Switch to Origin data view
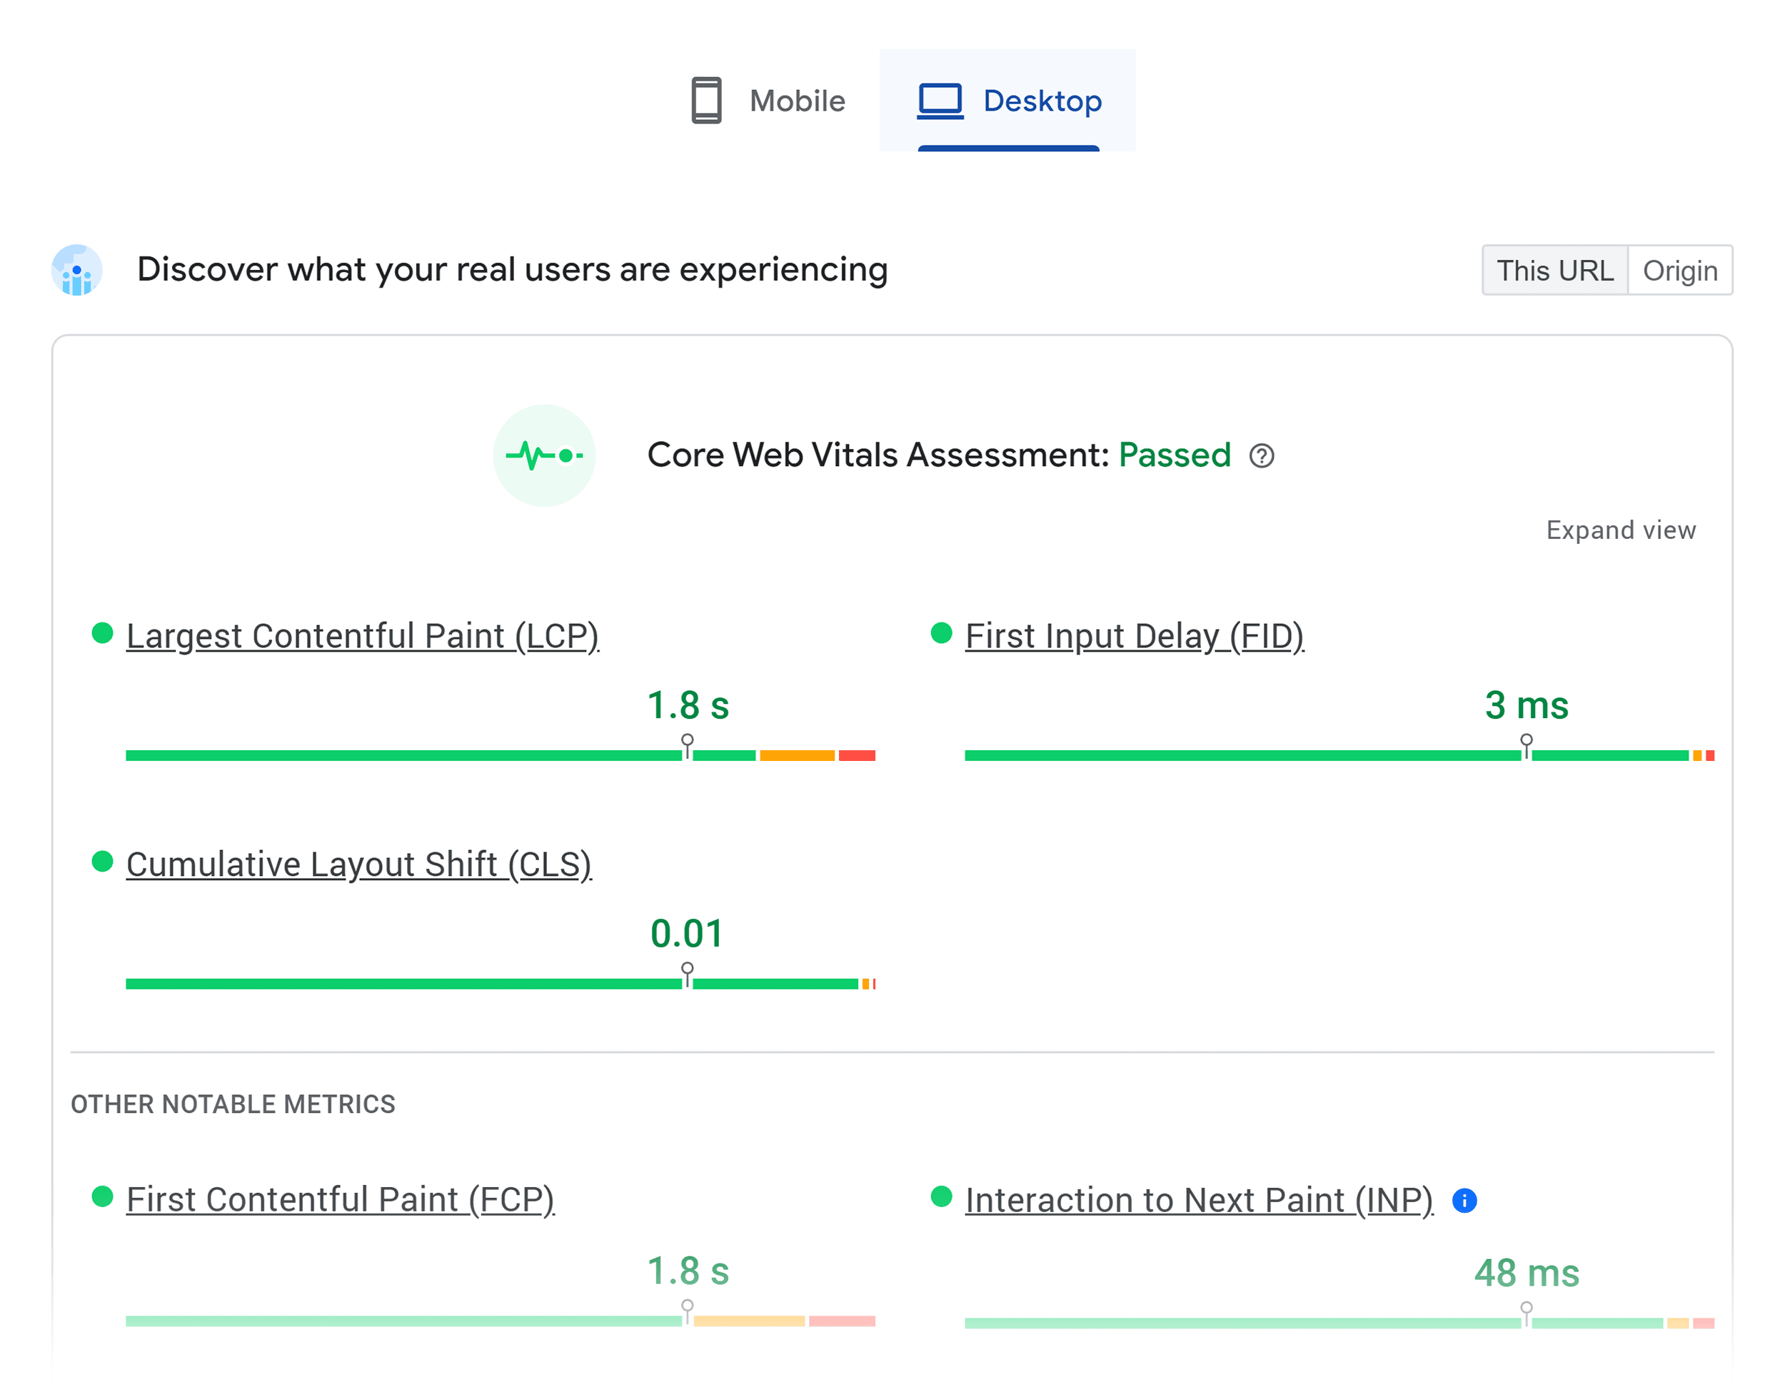1785x1397 pixels. [x=1680, y=270]
